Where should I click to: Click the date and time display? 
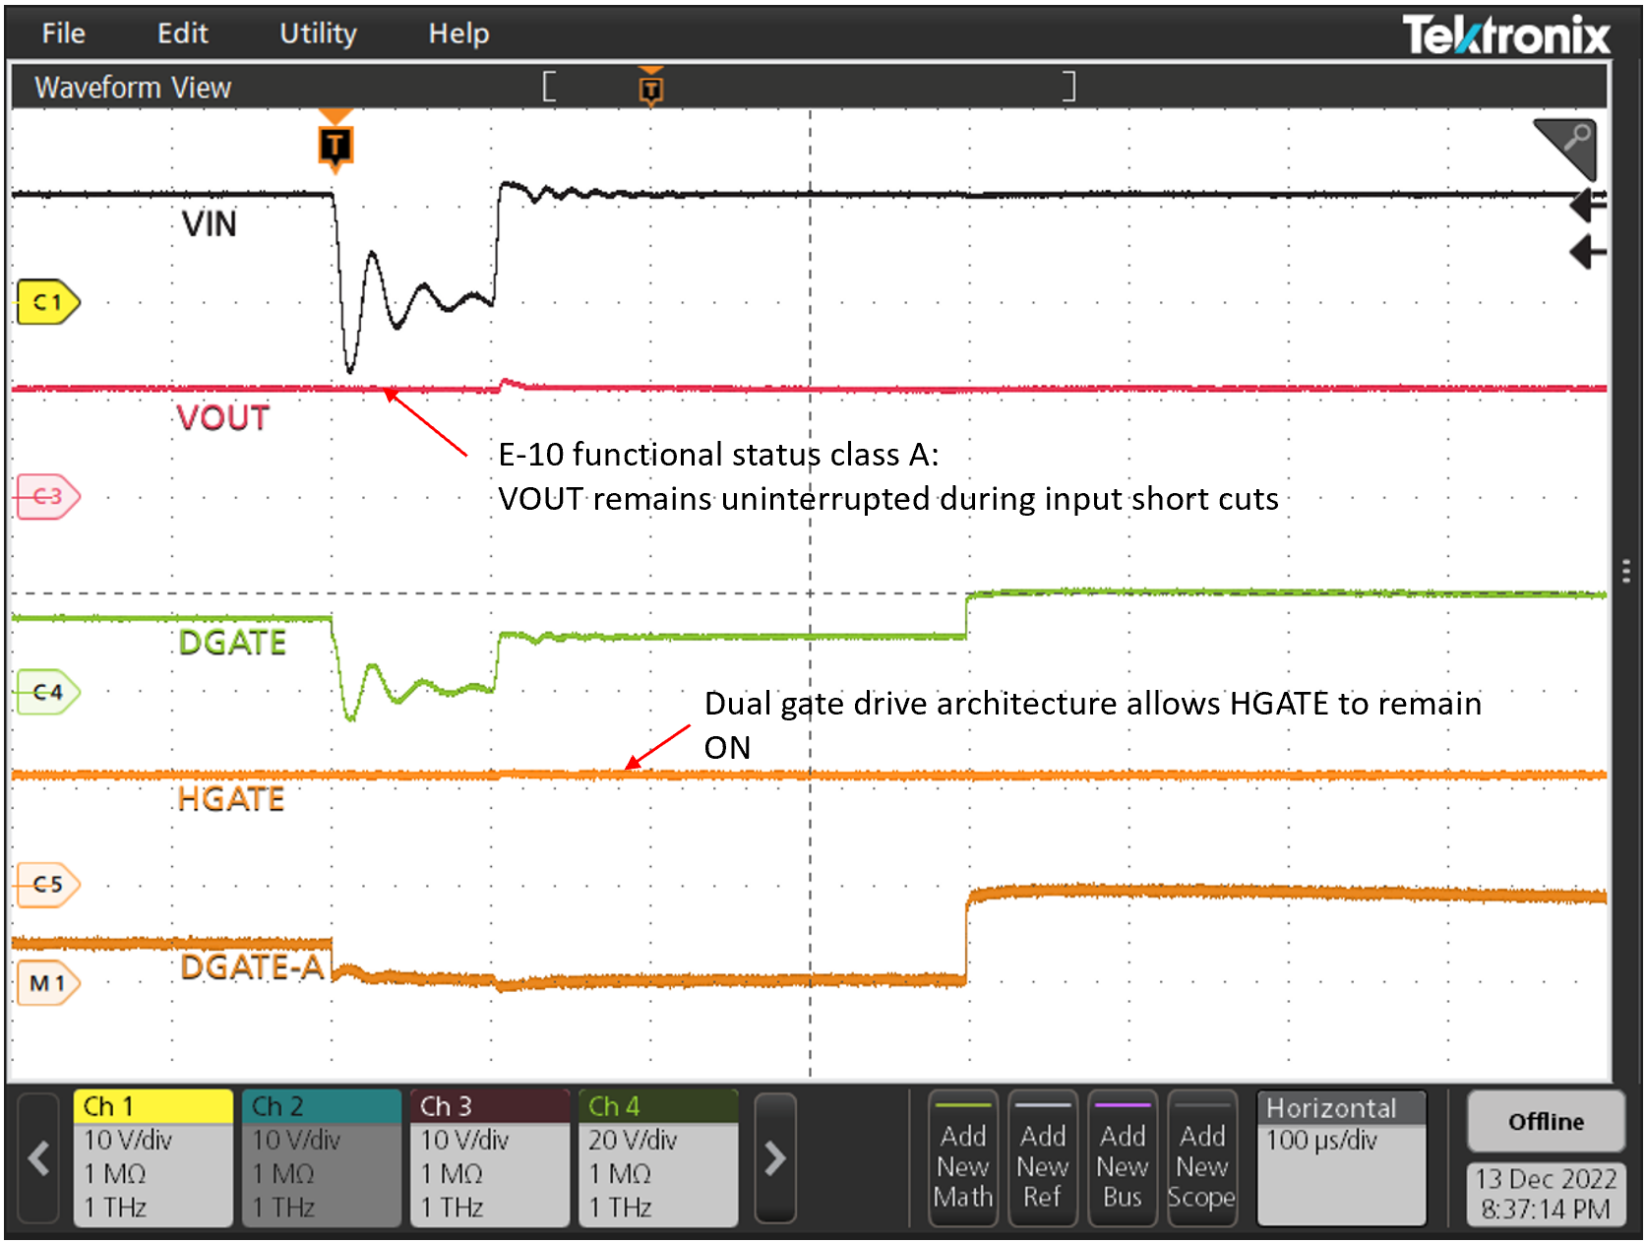click(1545, 1194)
